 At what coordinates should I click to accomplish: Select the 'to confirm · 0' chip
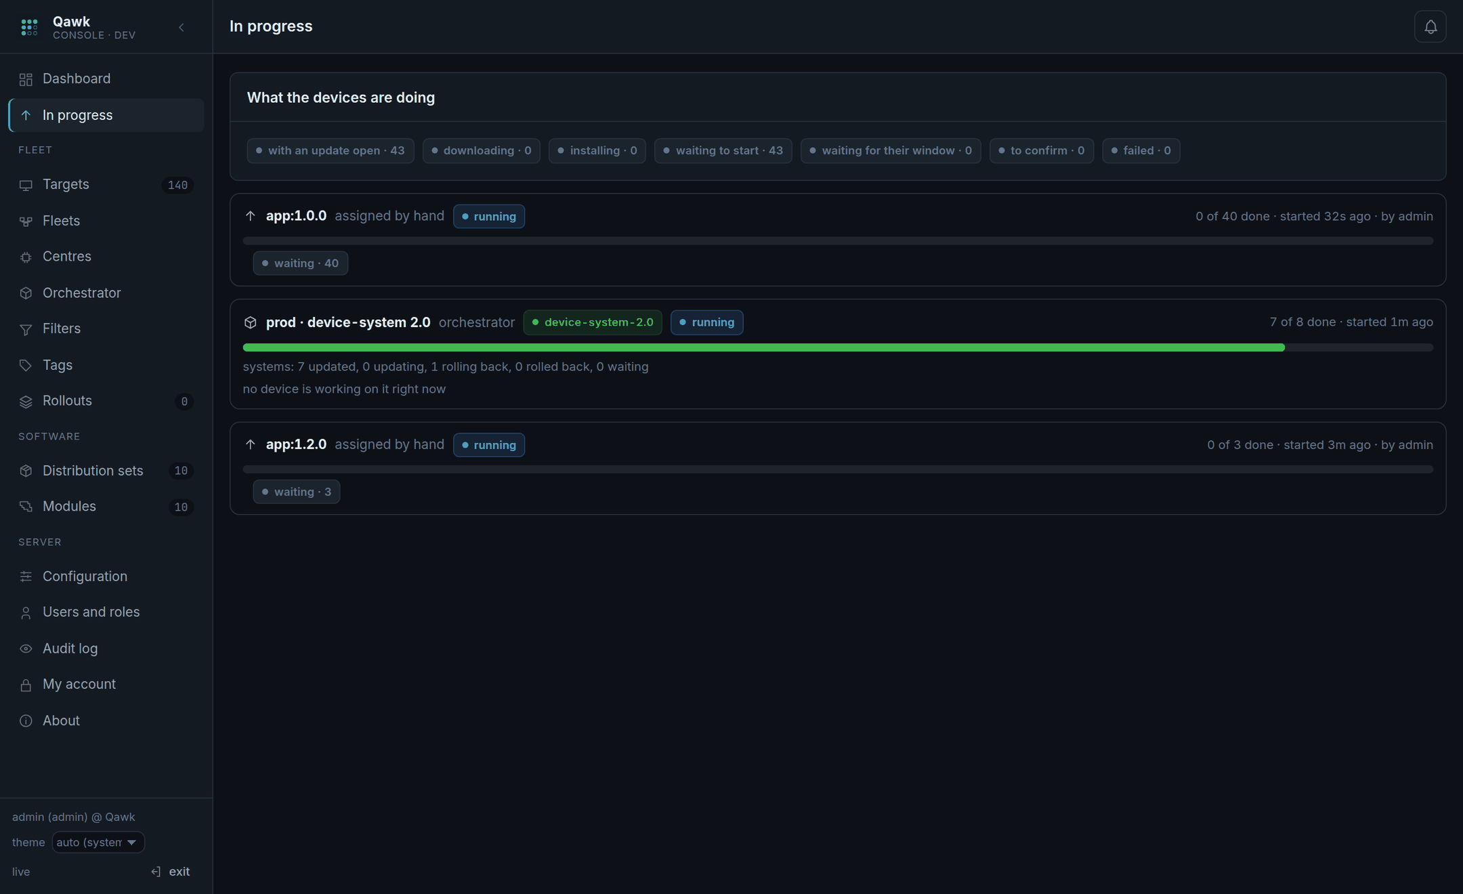(x=1041, y=150)
